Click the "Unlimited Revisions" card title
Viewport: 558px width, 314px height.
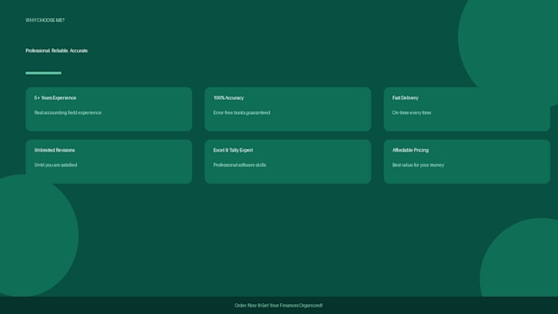(x=54, y=150)
